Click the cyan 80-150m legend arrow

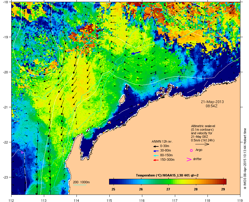click(156, 156)
